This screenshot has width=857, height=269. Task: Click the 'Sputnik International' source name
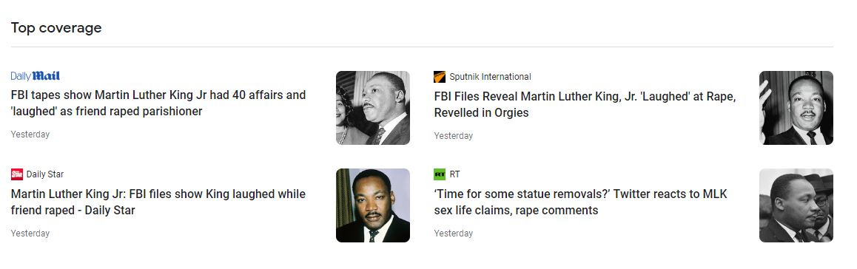tap(490, 77)
